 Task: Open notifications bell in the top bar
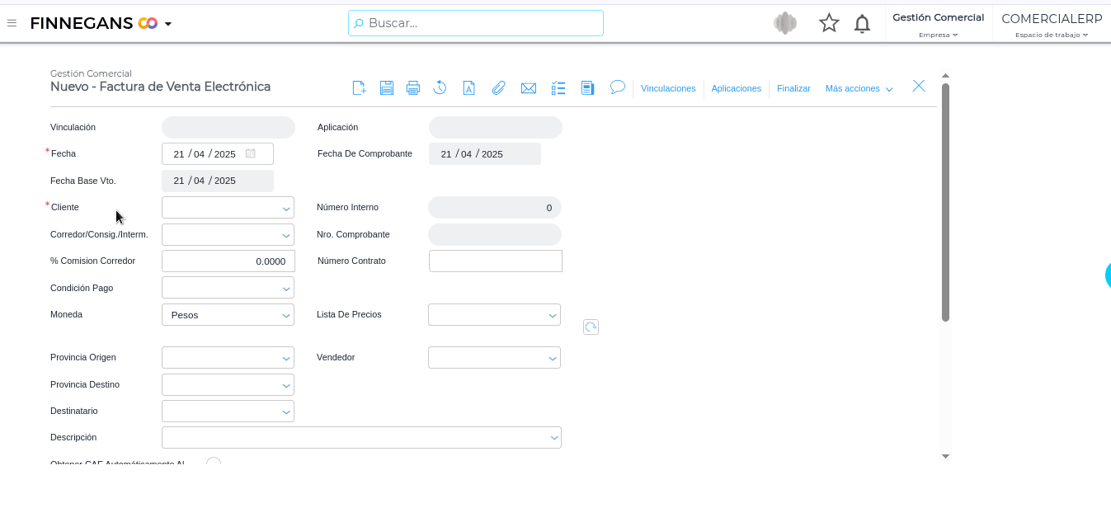coord(862,24)
